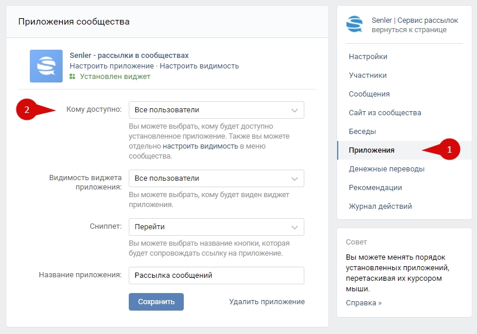The width and height of the screenshot is (477, 334).
Task: Select 'Денежные переводы' in sidebar
Action: (x=386, y=169)
